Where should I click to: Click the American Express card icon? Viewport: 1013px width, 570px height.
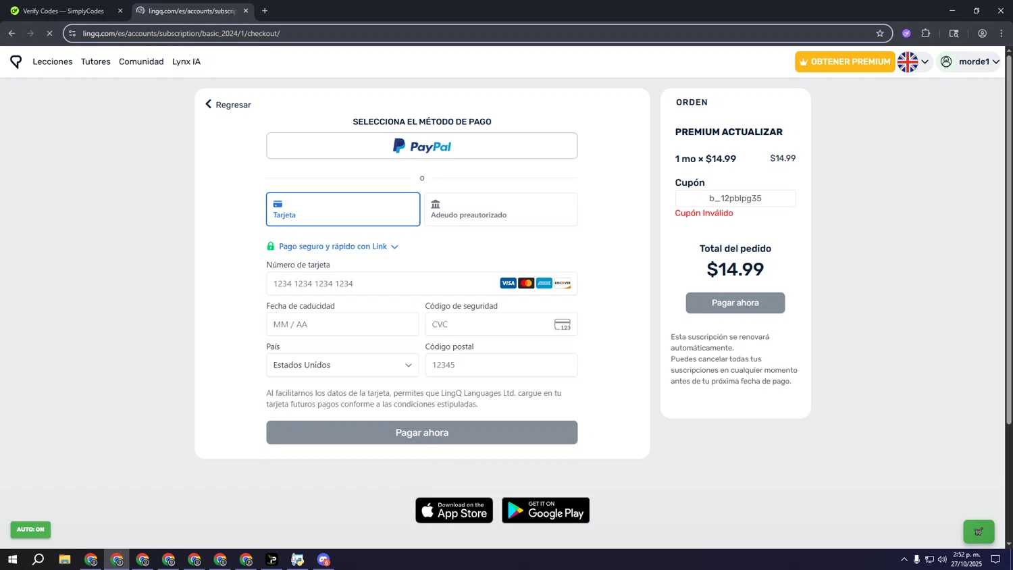[544, 284]
